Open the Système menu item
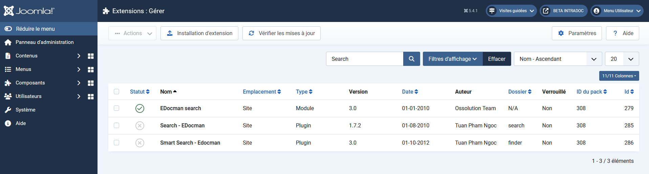The height and width of the screenshot is (174, 649). [x=25, y=110]
